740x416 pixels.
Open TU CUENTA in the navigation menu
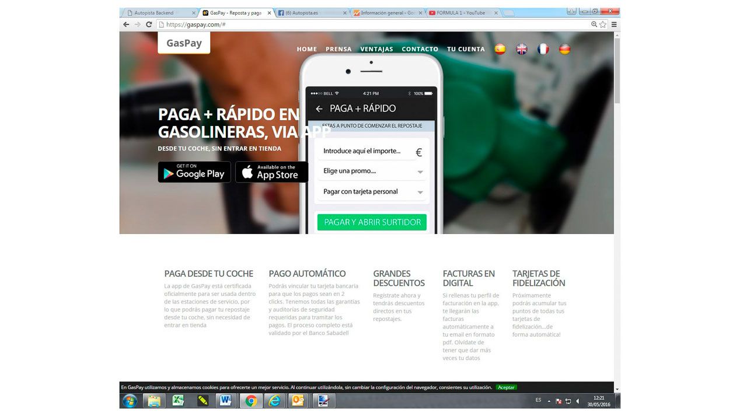(466, 50)
